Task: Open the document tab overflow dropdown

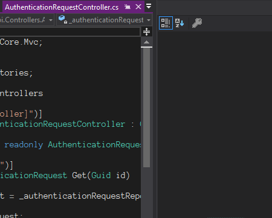Action: 149,6
